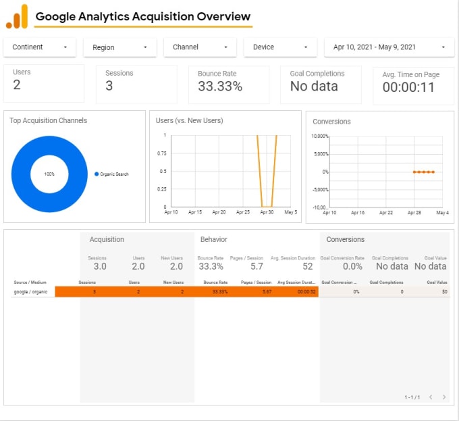Click the Goal Conversion Rate 0.0% summary metric

click(x=342, y=263)
